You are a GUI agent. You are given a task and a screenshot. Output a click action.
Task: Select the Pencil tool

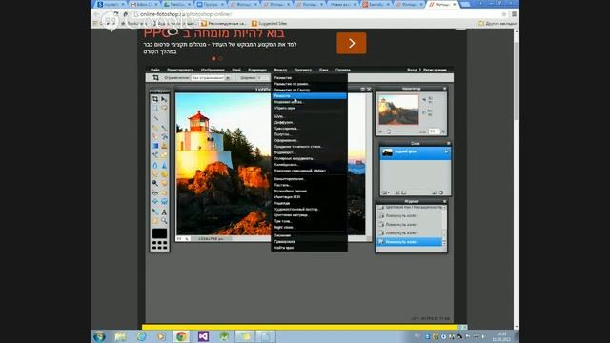point(155,128)
